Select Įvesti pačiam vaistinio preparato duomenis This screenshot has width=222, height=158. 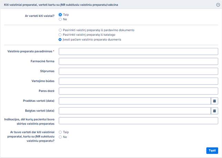click(x=61, y=40)
